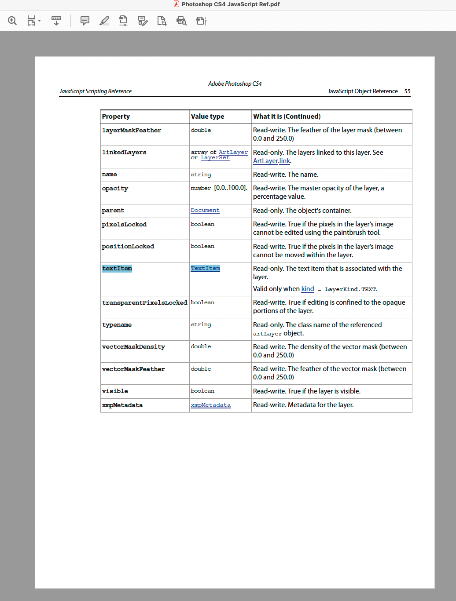Follow the LayerSet hyperlink

[x=215, y=157]
